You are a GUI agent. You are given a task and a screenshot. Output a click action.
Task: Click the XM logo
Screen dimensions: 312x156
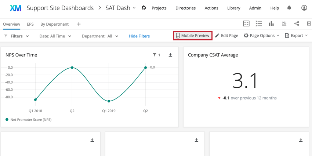pos(15,8)
